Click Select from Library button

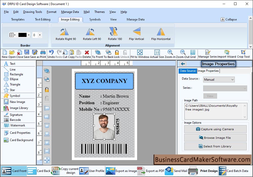pyautogui.click(x=215, y=146)
